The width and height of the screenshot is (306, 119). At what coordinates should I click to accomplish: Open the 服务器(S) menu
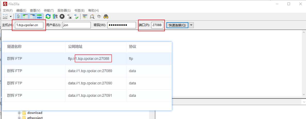point(64,10)
